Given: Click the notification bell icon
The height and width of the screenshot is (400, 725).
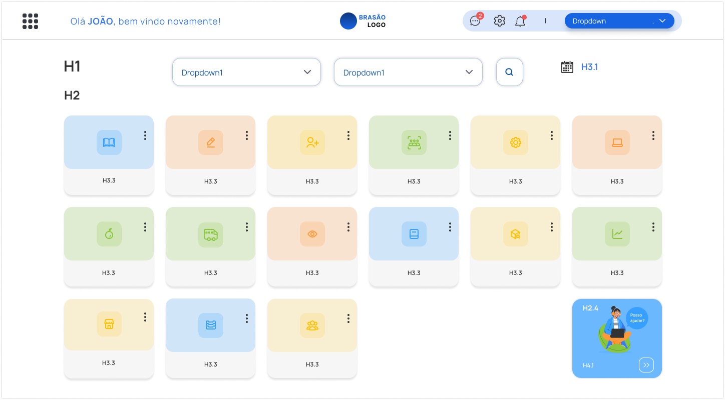Looking at the screenshot, I should pos(520,21).
